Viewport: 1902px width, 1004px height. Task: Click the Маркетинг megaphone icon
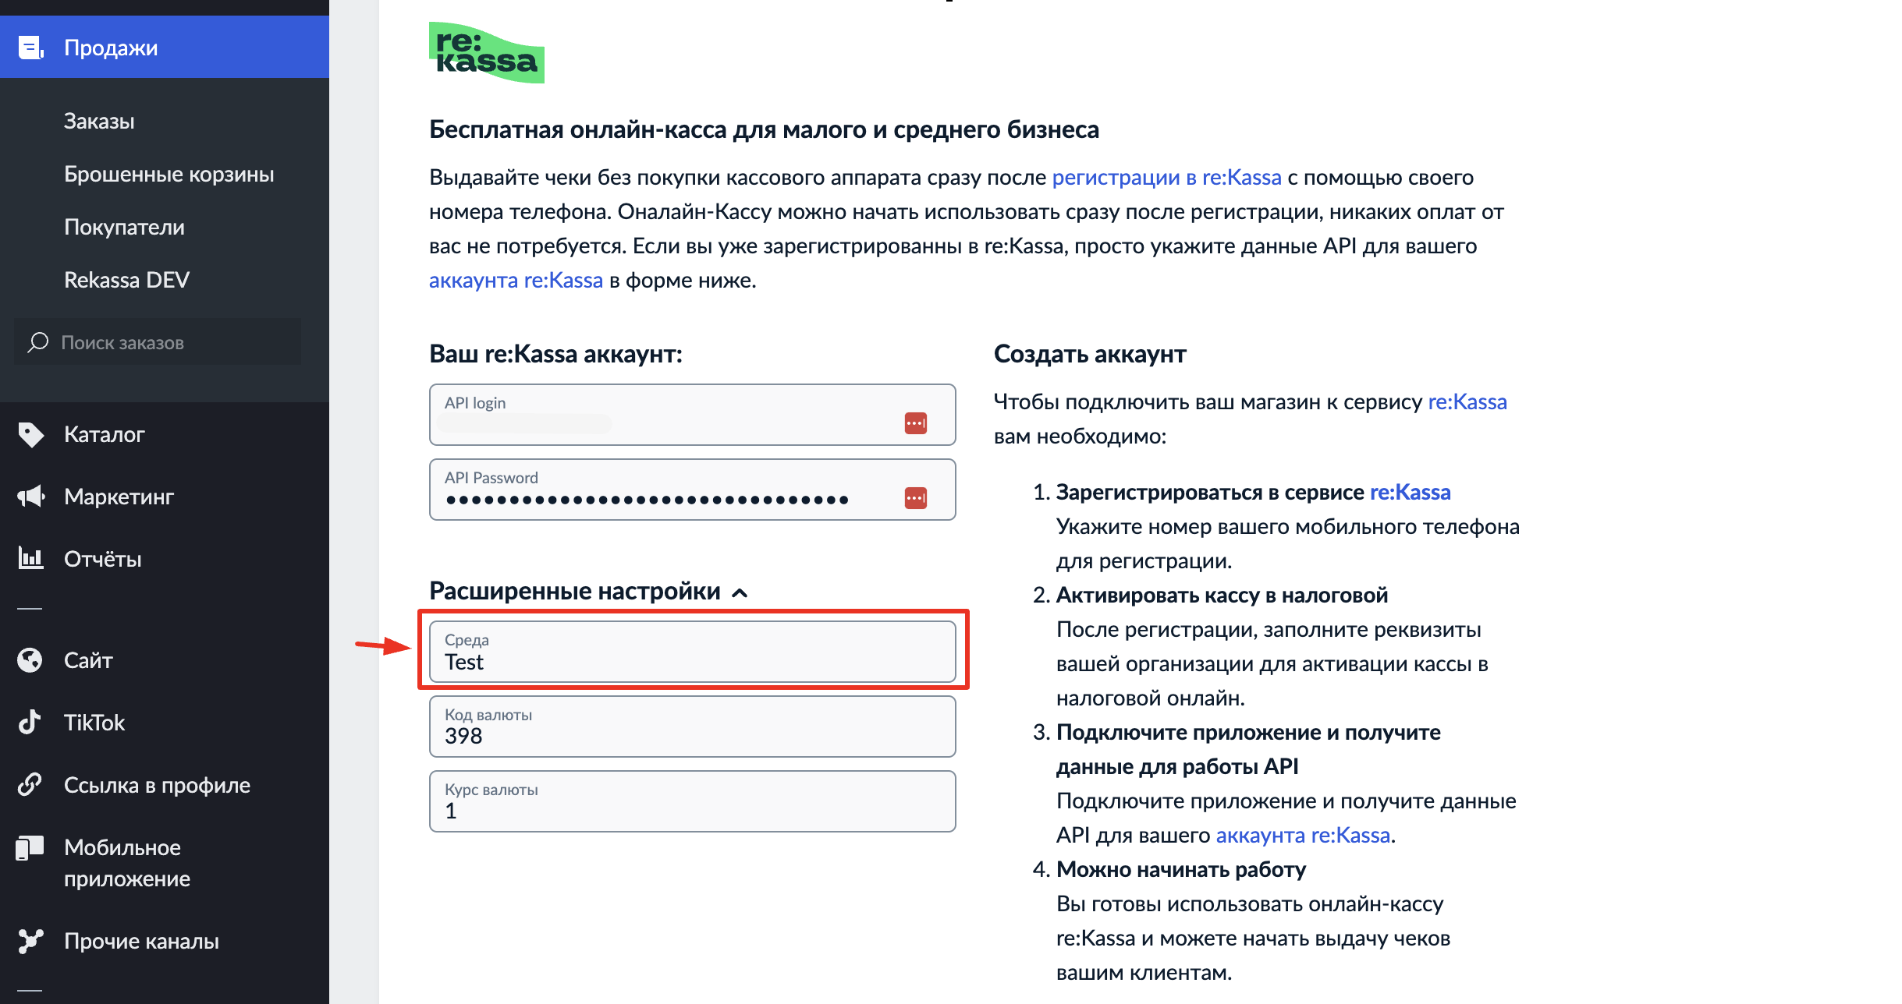(31, 497)
